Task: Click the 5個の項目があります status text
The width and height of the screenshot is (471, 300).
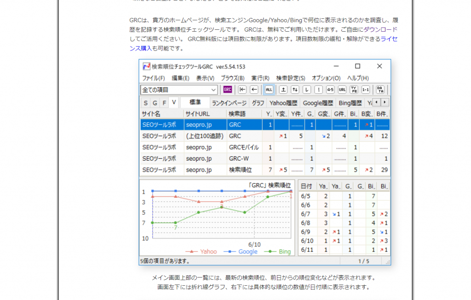Action: (x=165, y=261)
